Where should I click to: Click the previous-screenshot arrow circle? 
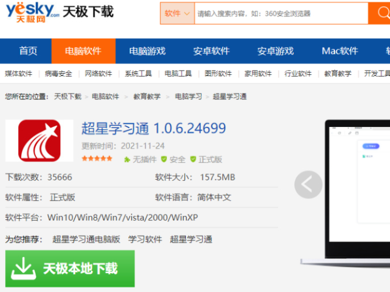[308, 185]
